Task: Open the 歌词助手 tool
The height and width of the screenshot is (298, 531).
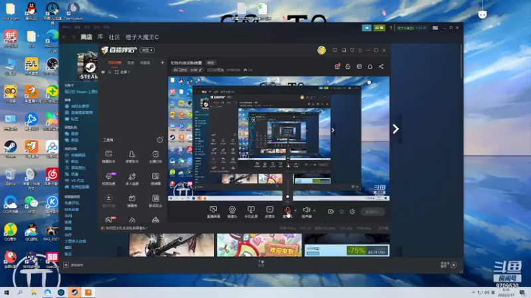Action: pos(155,201)
